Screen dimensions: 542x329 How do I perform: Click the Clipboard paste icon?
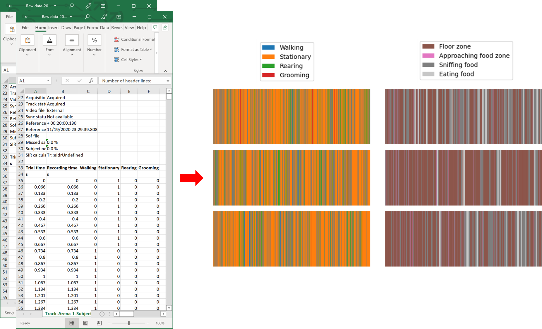coord(27,40)
